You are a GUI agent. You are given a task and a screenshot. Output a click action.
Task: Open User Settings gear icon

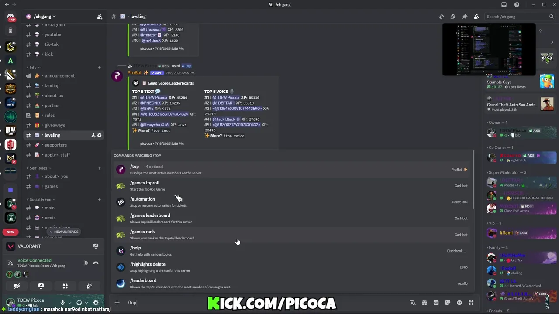(x=96, y=303)
